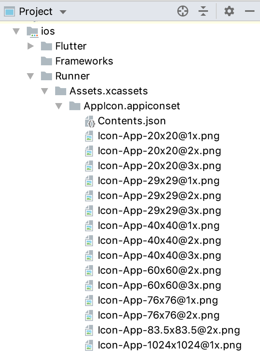
Task: Click the locate/scroll-from-source target icon
Action: coord(183,11)
